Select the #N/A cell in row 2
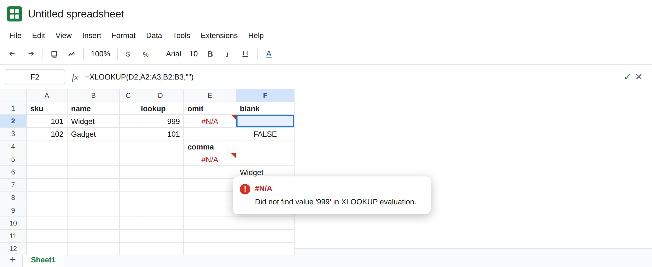Screen dimensions: 652x267 click(x=210, y=121)
